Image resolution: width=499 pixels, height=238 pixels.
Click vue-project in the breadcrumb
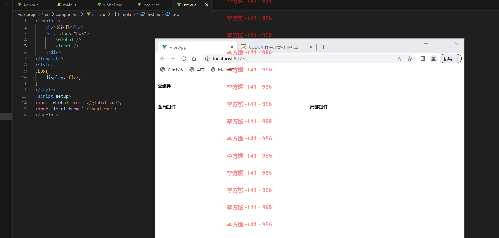click(29, 14)
